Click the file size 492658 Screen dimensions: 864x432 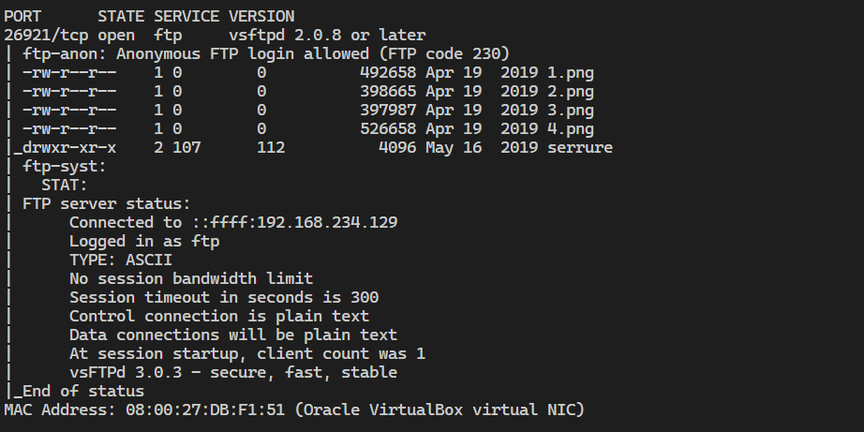click(388, 73)
